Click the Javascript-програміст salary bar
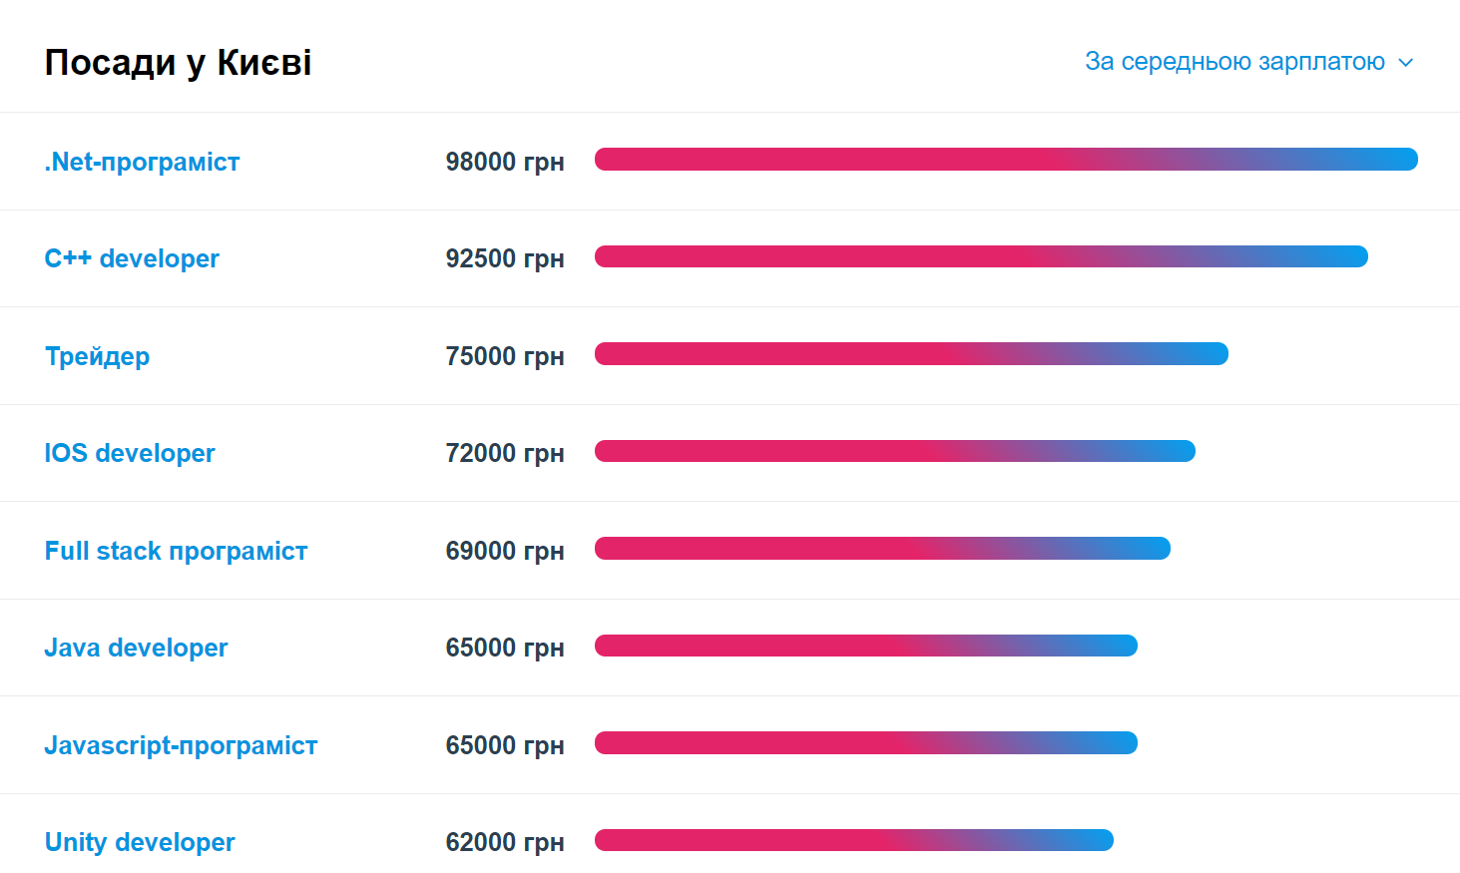1460x873 pixels. point(866,743)
